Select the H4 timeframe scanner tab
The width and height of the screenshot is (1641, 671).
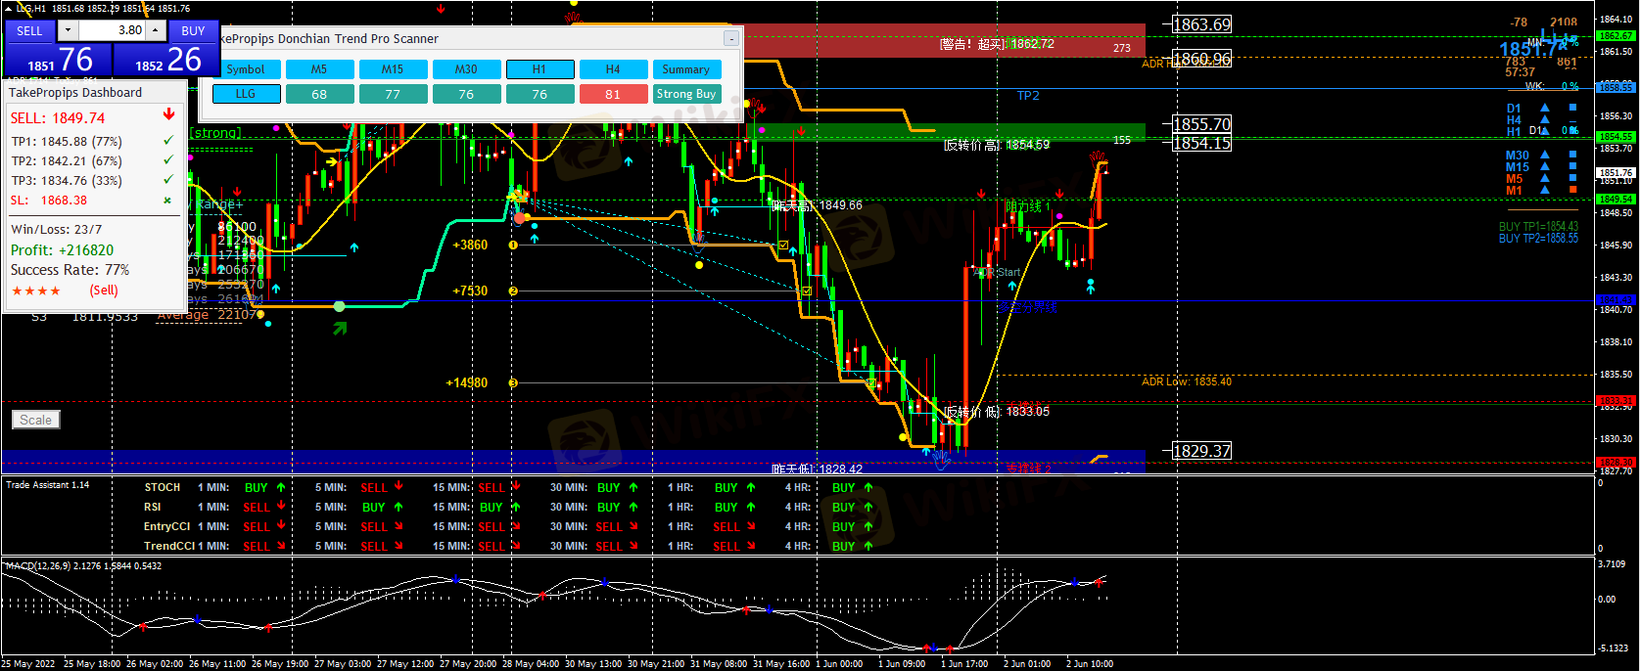tap(613, 69)
